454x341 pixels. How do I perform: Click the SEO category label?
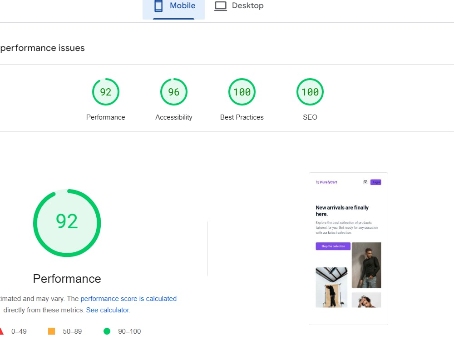click(310, 117)
